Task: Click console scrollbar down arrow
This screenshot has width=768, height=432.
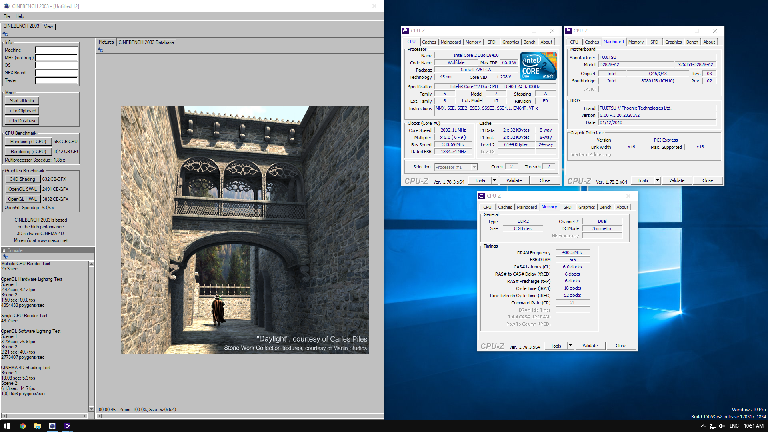Action: coord(91,409)
